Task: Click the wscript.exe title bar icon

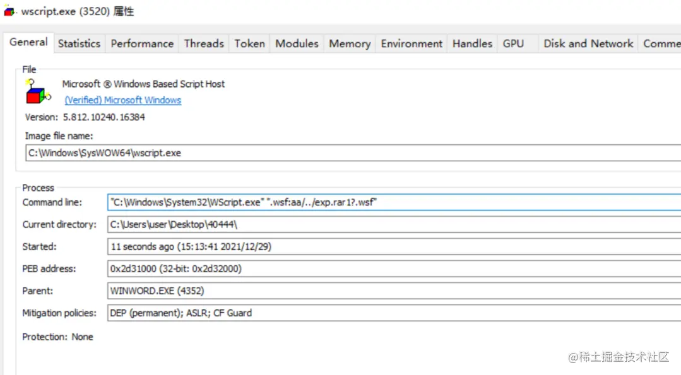Action: click(x=9, y=11)
